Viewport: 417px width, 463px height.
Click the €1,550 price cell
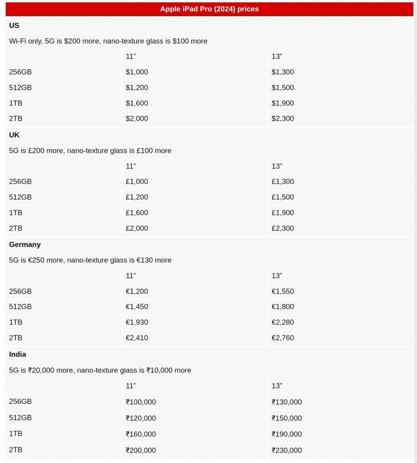point(283,291)
